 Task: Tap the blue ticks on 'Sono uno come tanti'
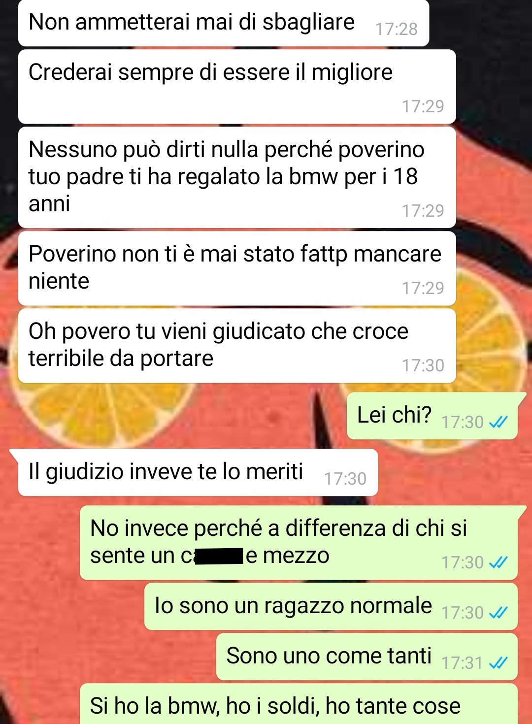pyautogui.click(x=498, y=663)
